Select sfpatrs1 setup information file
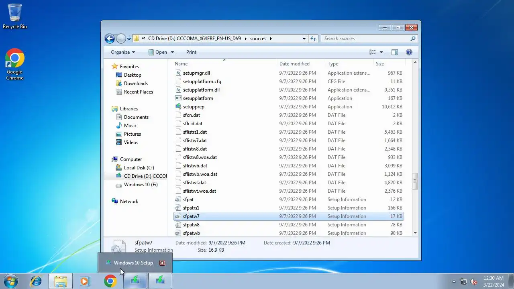Viewport: 514px width, 289px height. click(191, 208)
